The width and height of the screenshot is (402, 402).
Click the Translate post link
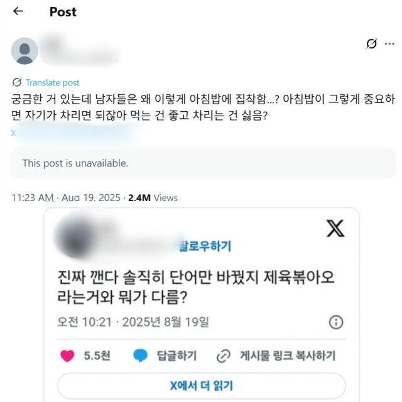point(53,82)
